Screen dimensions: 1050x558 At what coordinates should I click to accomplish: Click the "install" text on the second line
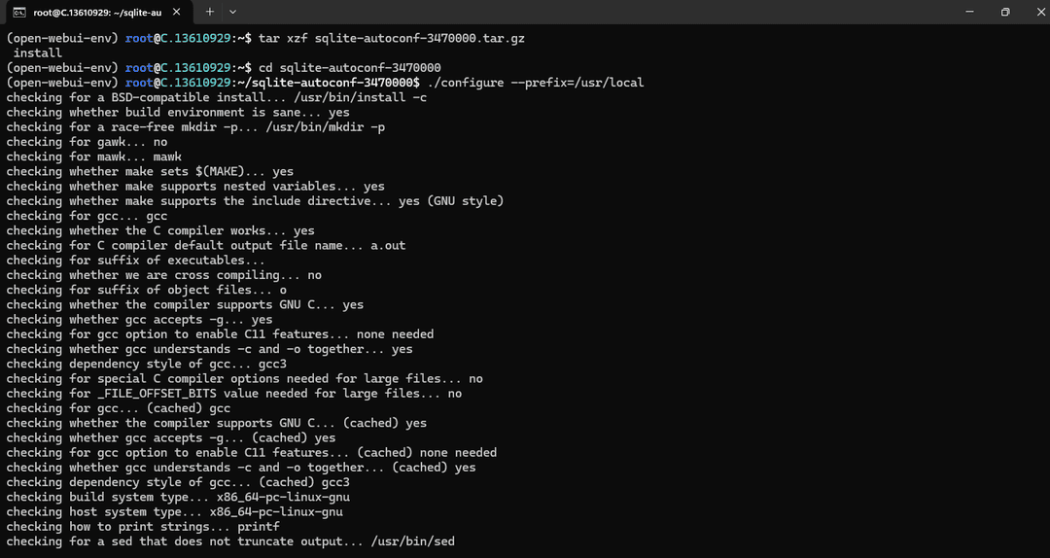pos(37,53)
